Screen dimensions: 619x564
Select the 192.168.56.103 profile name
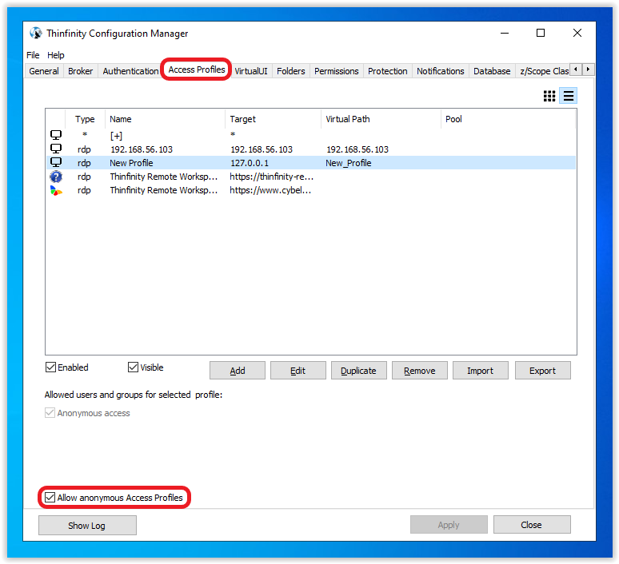pyautogui.click(x=142, y=149)
